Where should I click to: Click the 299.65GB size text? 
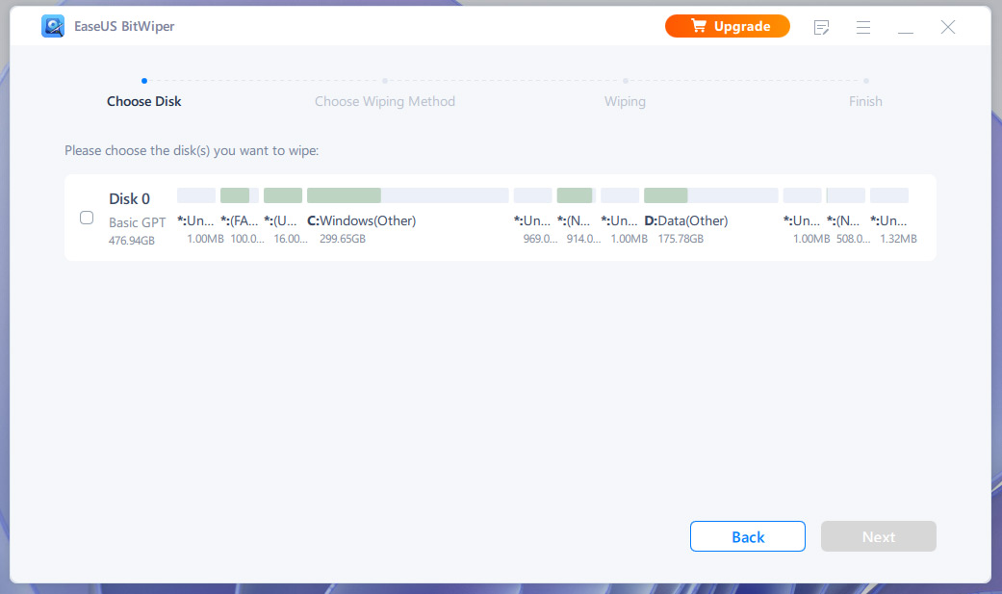pyautogui.click(x=343, y=239)
